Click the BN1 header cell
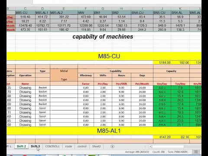 click(103, 13)
